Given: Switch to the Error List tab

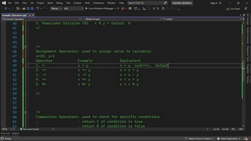Looking at the screenshot, I should 5,133.
